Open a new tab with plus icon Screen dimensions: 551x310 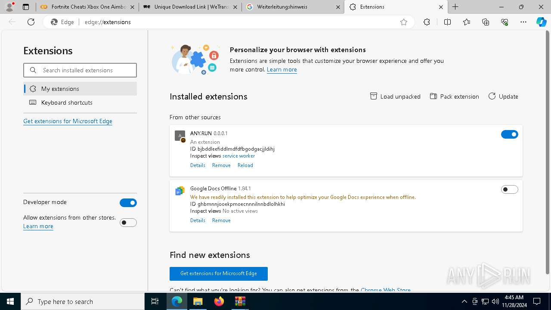click(x=455, y=7)
